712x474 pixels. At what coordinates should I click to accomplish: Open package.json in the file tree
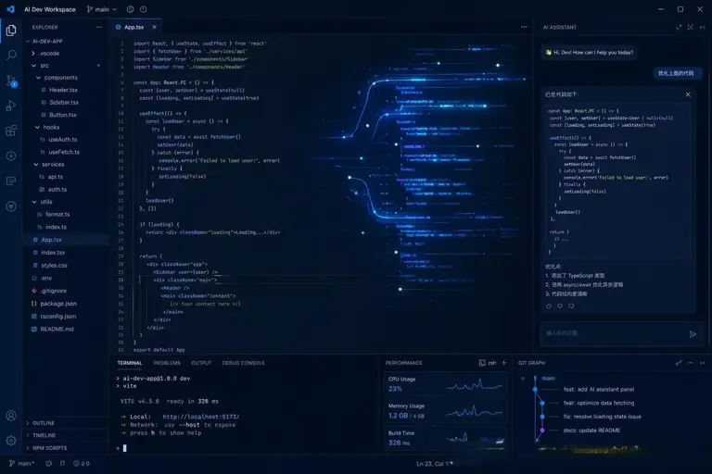coord(58,304)
